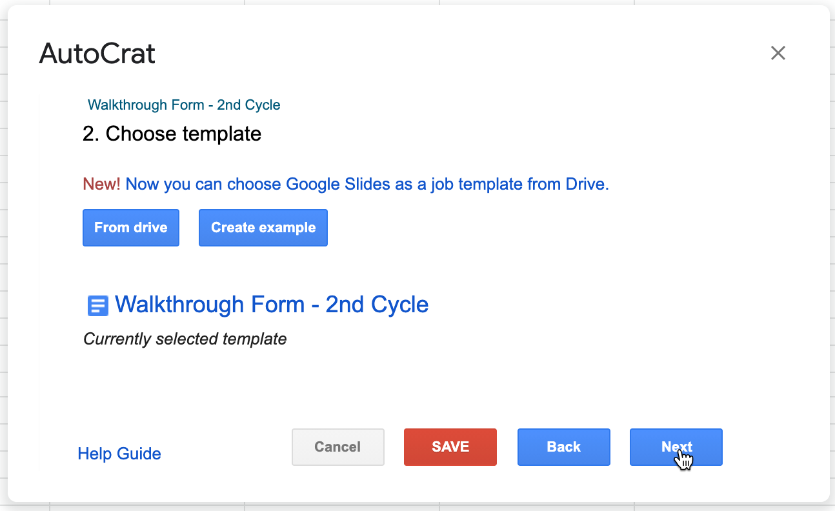The image size is (835, 511).
Task: Cancel the template configuration
Action: coord(337,446)
